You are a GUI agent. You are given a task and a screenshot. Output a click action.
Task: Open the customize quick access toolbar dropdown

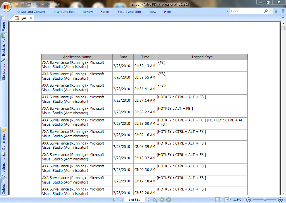tap(59, 4)
